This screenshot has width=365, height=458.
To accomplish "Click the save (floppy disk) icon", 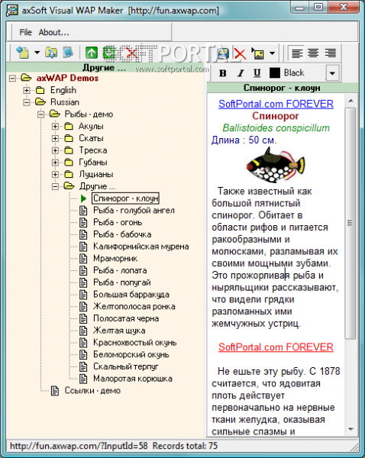I will tap(223, 53).
